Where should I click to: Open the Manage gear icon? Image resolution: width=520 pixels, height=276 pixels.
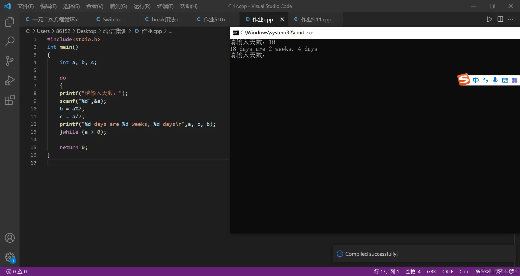pyautogui.click(x=10, y=257)
